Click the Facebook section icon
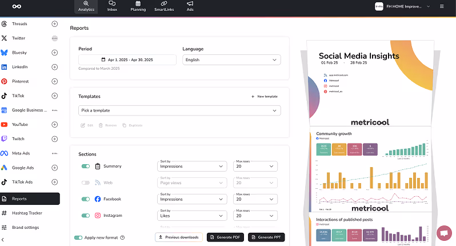Viewport: 456px width, 246px height. click(98, 199)
